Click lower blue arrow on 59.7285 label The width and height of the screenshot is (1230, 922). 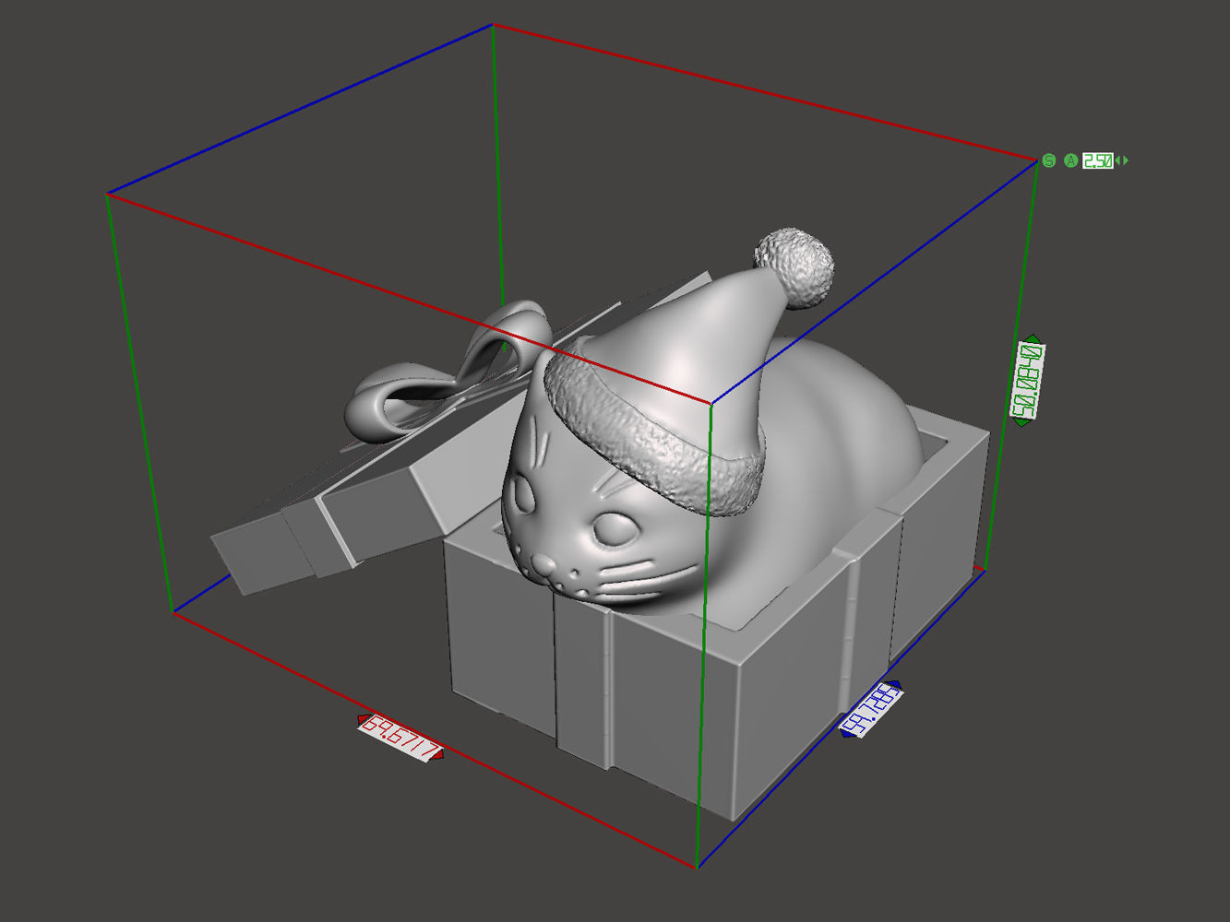(x=846, y=733)
